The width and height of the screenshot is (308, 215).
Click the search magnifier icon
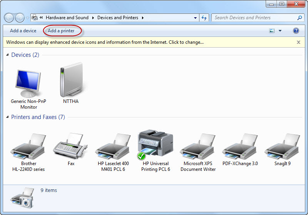pyautogui.click(x=300, y=18)
